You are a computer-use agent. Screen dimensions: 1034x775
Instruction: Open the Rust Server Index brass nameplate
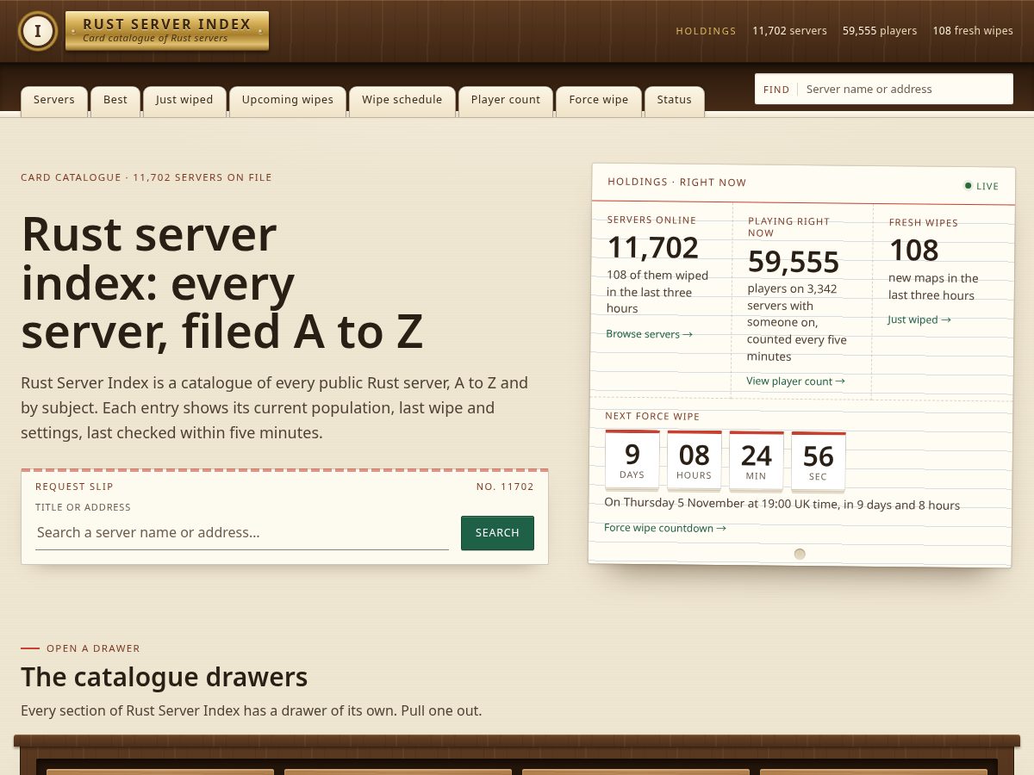[167, 31]
